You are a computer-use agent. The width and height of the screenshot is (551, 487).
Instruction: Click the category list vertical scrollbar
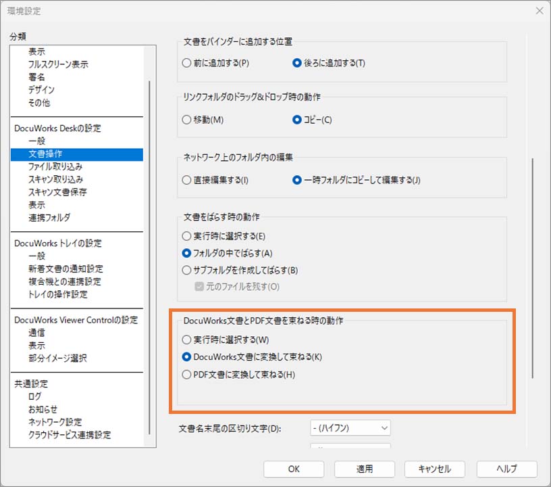[x=150, y=257]
